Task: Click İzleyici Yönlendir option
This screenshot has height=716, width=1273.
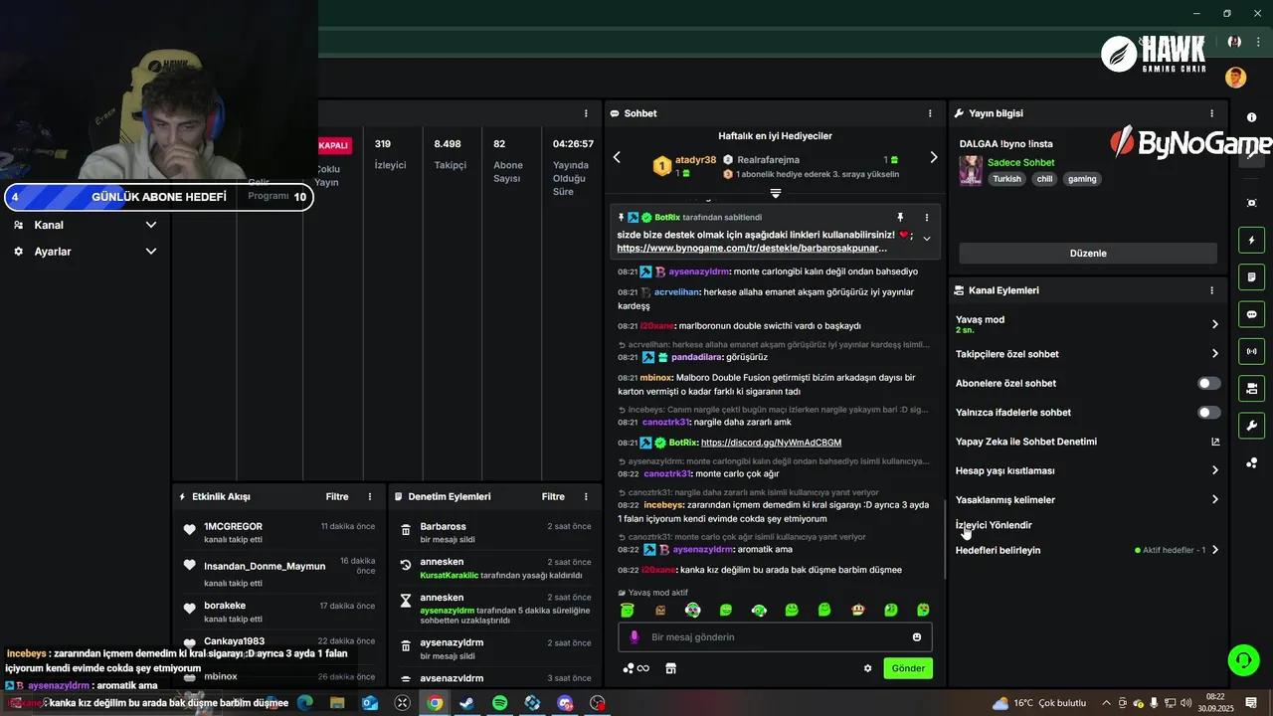Action: pyautogui.click(x=994, y=525)
